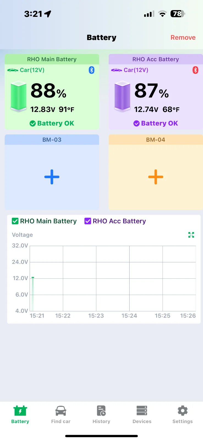
Task: Tap the purple car icon on Acc Battery card
Action: coord(117,70)
